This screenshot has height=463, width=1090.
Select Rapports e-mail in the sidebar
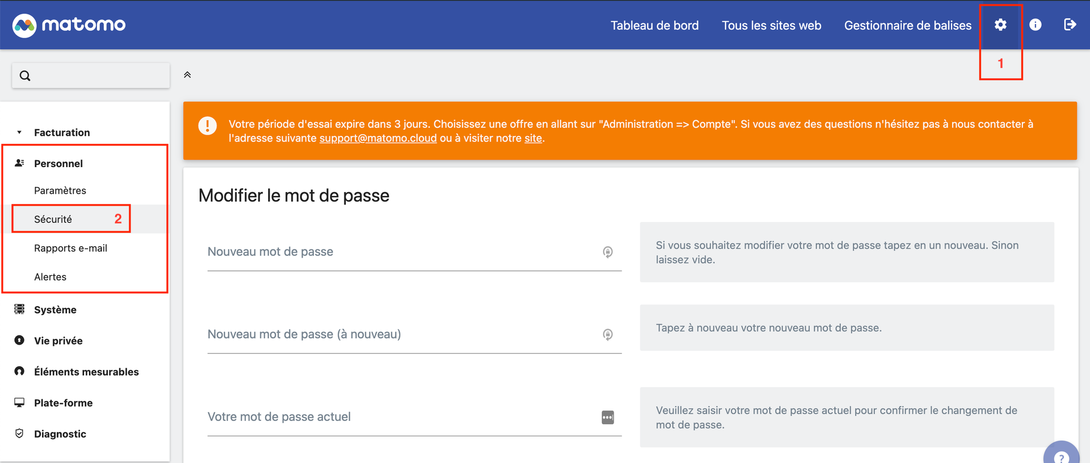point(70,248)
